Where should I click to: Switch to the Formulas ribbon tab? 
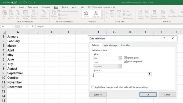pos(46,7)
